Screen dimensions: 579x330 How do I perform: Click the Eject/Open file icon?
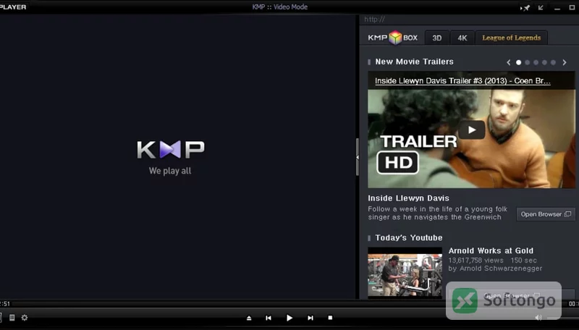(249, 318)
